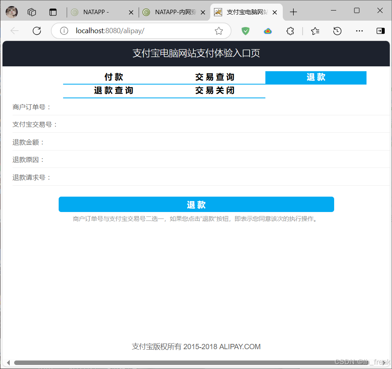
Task: Open the tab actions menu icon
Action: click(x=53, y=12)
